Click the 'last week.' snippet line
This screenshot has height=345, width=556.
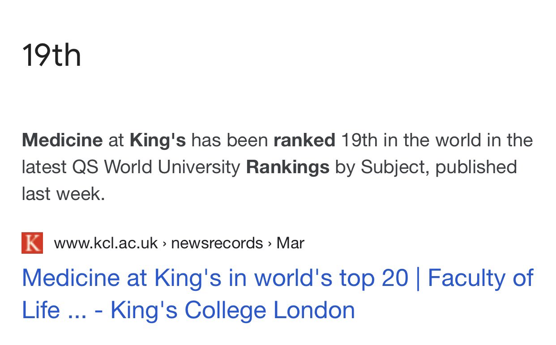(63, 194)
